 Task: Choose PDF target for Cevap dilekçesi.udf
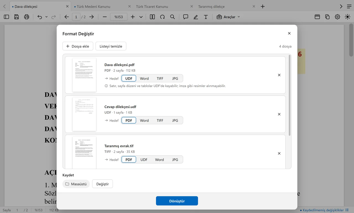(129, 120)
